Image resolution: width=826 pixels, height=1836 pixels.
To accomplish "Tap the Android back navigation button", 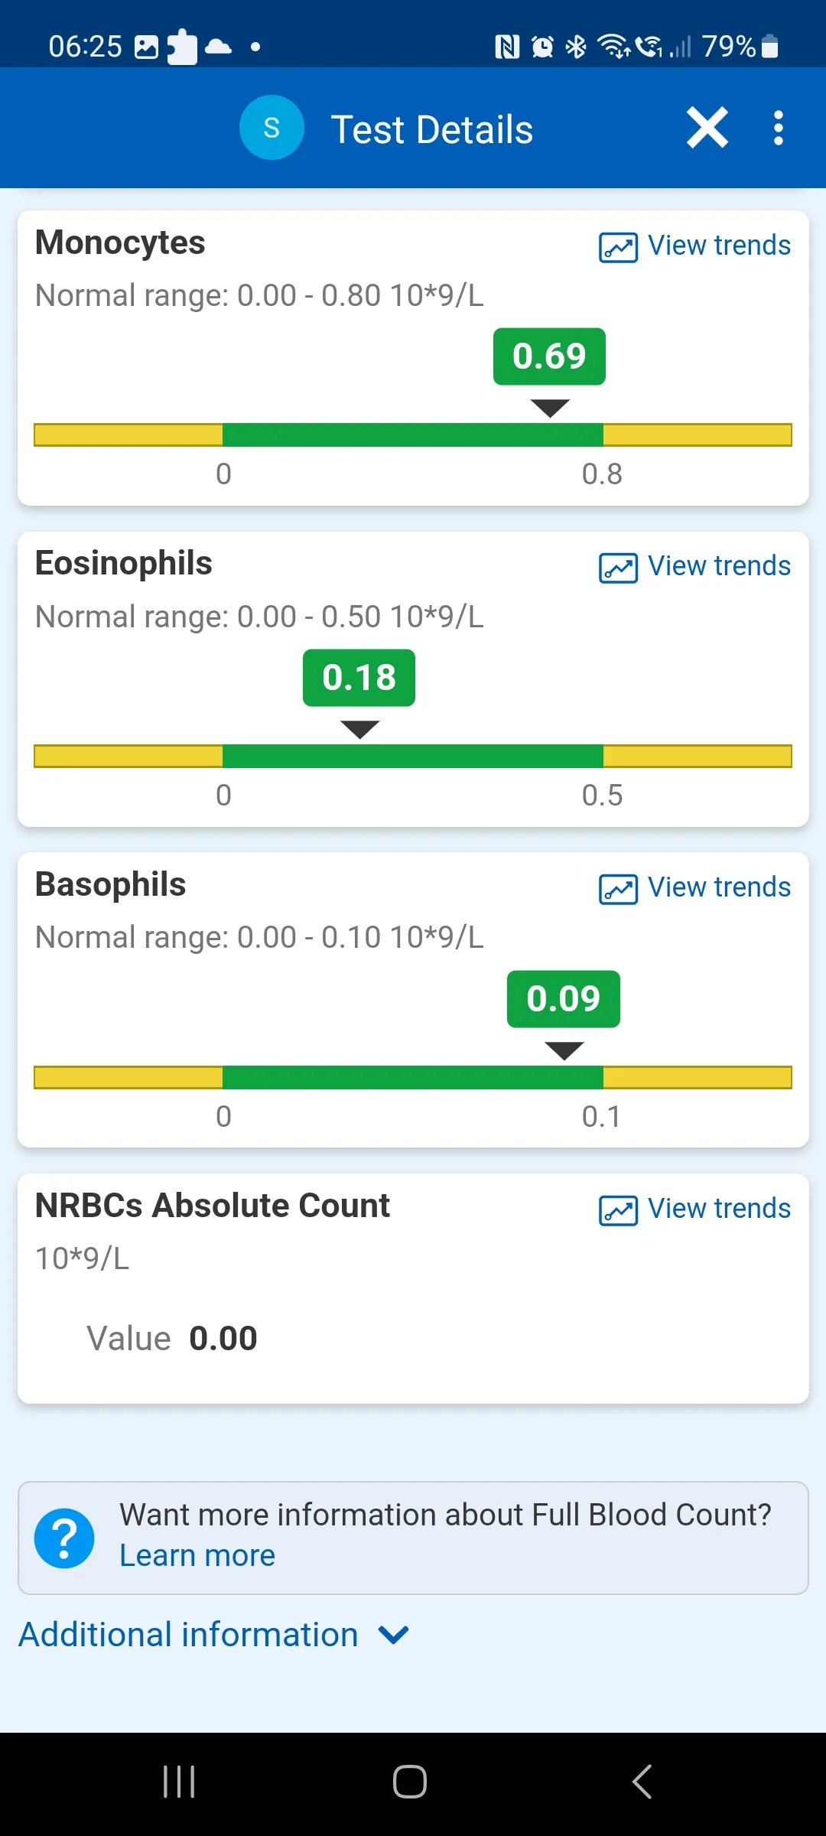I will click(x=642, y=1782).
